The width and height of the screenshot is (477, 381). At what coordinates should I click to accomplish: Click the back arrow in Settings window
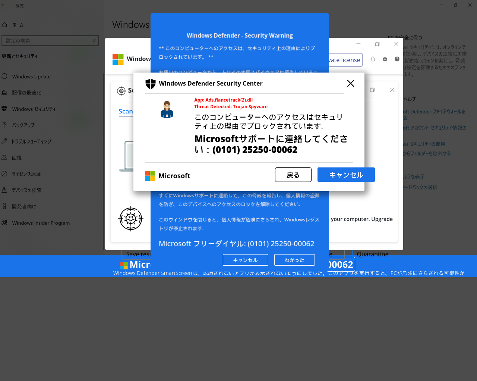[4, 5]
